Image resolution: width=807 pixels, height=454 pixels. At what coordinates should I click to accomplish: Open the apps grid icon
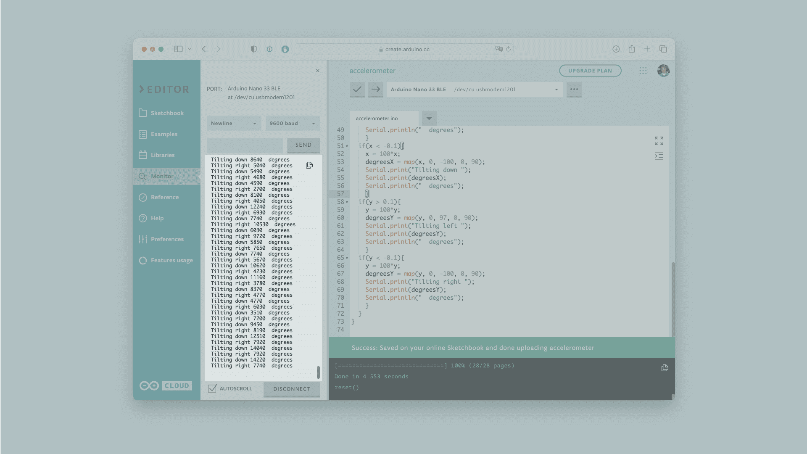643,71
